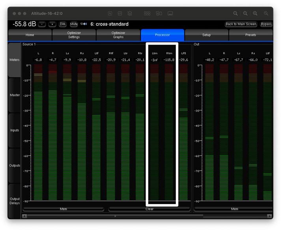Open the Presets tab

tap(251, 35)
